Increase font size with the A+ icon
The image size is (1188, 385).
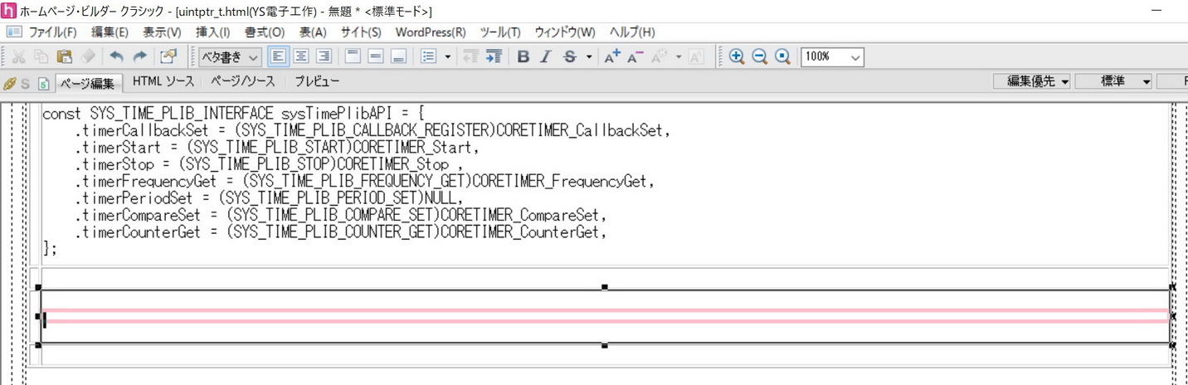[x=612, y=56]
